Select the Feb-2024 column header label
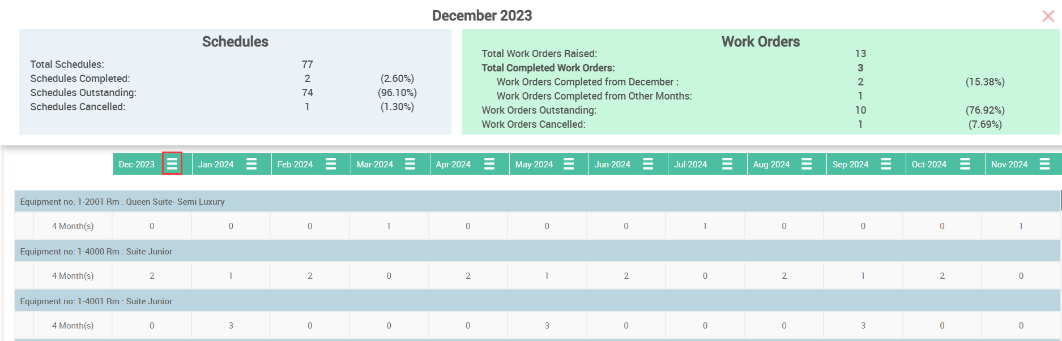Viewport: 1062px width, 341px height. coord(295,165)
